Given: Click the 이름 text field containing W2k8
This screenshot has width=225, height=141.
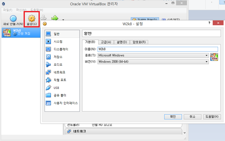Looking at the screenshot, I should pos(157,49).
